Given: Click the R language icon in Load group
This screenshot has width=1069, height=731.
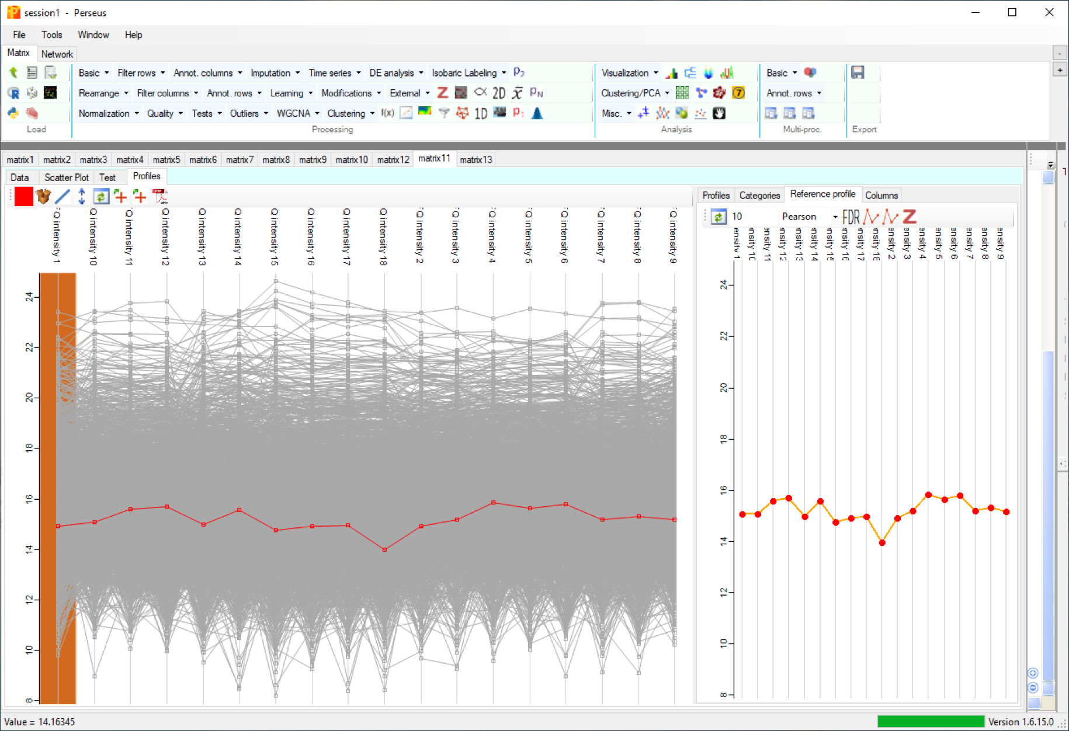Looking at the screenshot, I should [x=13, y=93].
